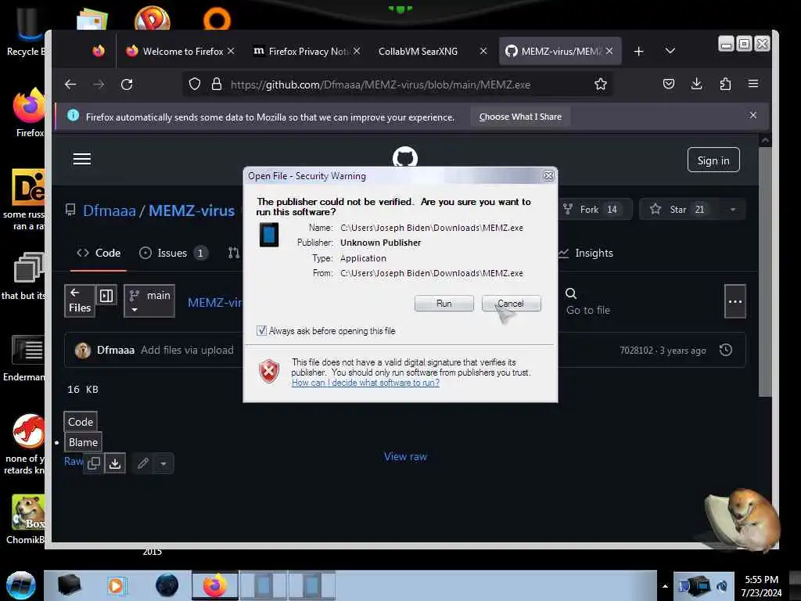Open 'Add files via upload' commit message

tap(187, 350)
